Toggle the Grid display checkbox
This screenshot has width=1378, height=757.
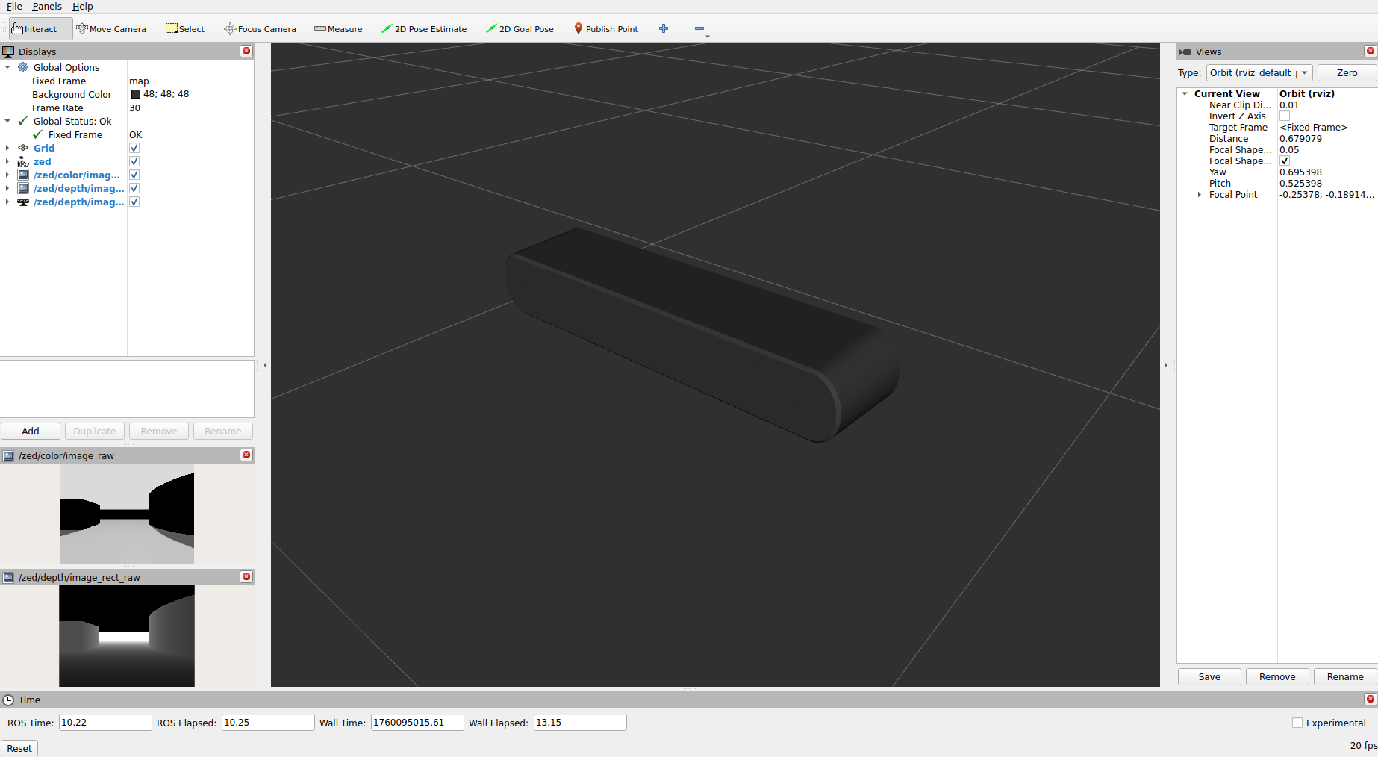point(134,149)
